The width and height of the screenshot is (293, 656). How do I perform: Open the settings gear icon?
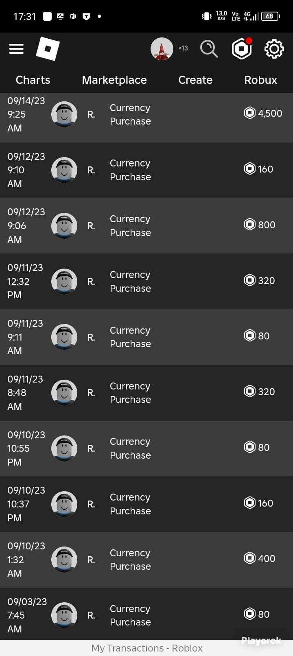[x=274, y=49]
